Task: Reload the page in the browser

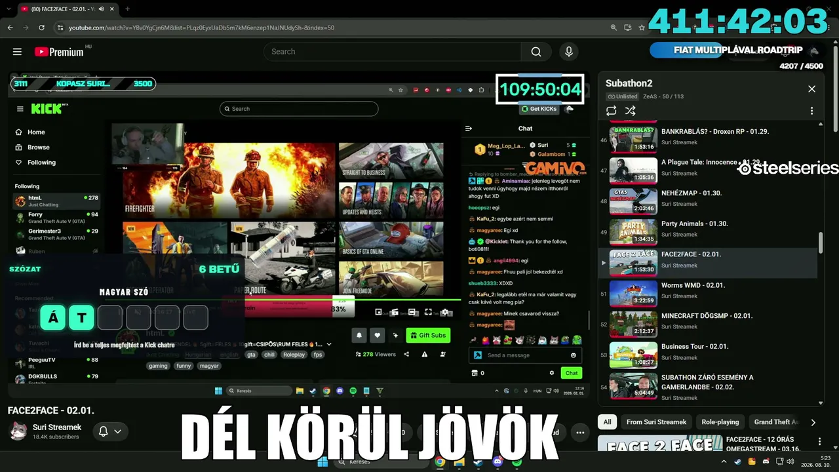Action: (41, 28)
